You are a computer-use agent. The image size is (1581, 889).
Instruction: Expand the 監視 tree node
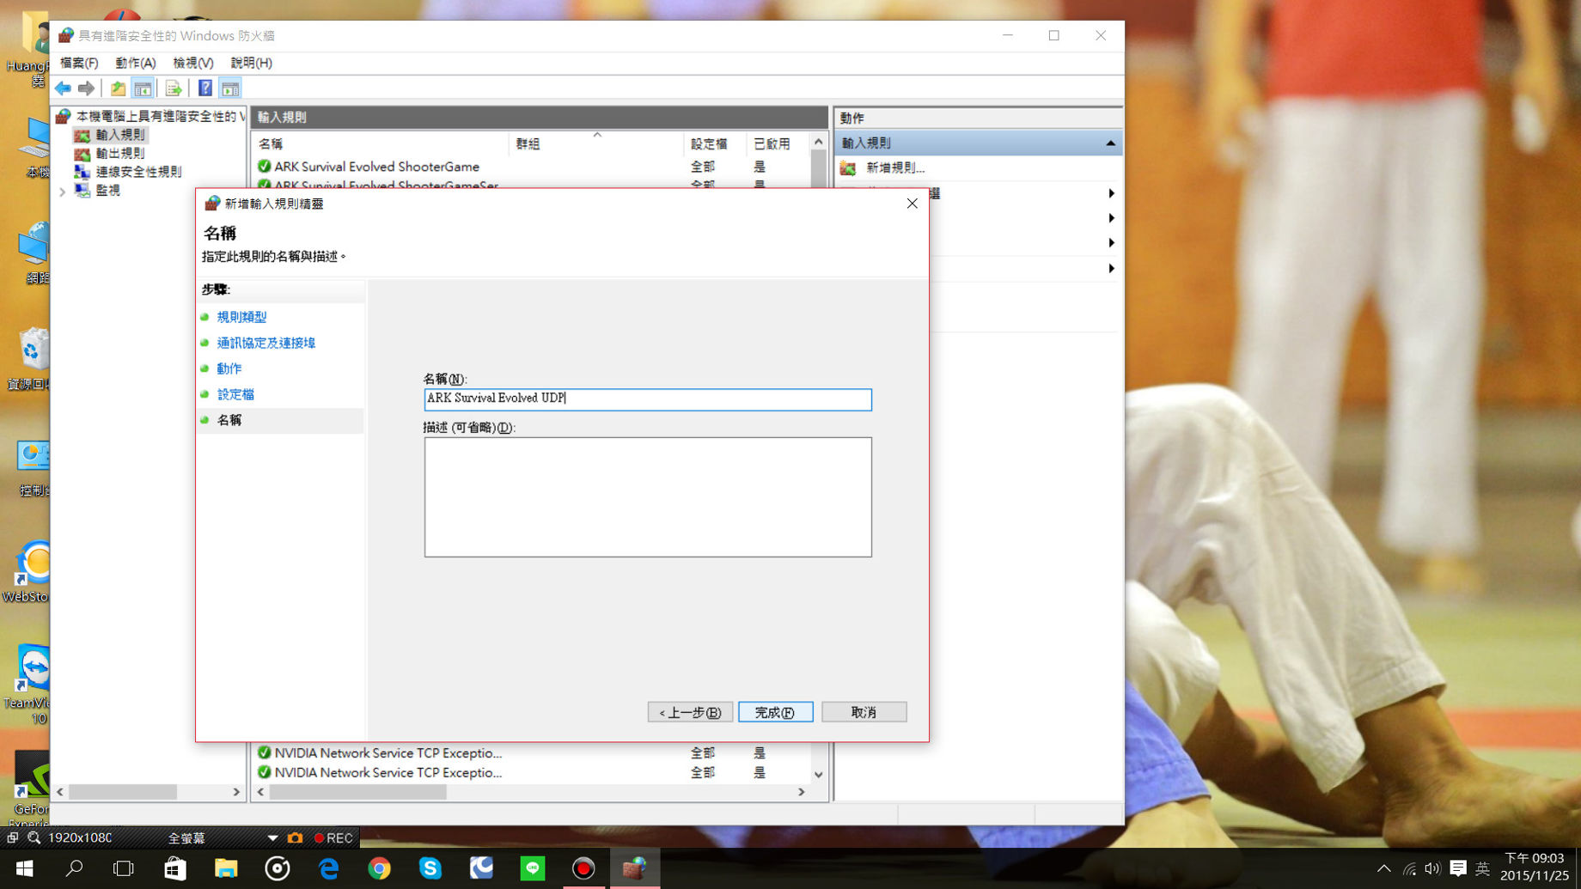[x=62, y=191]
